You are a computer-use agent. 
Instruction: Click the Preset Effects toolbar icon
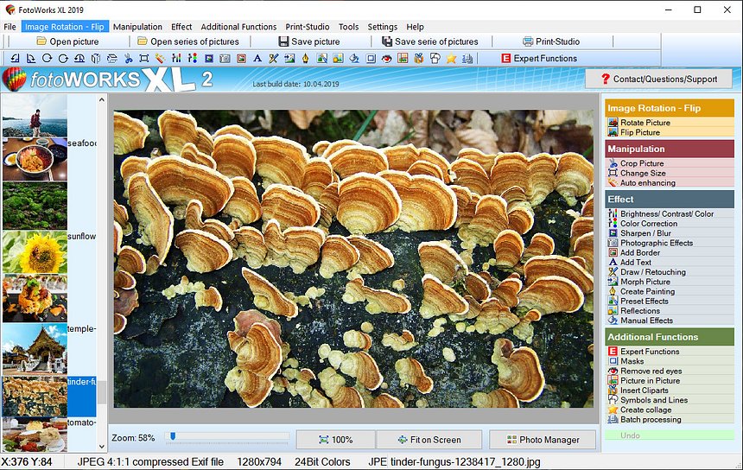[321, 58]
